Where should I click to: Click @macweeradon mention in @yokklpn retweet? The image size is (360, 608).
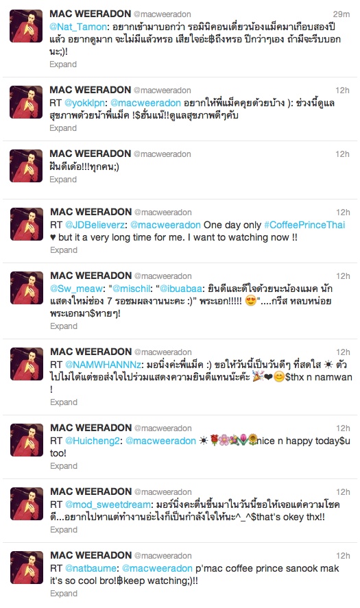point(145,103)
